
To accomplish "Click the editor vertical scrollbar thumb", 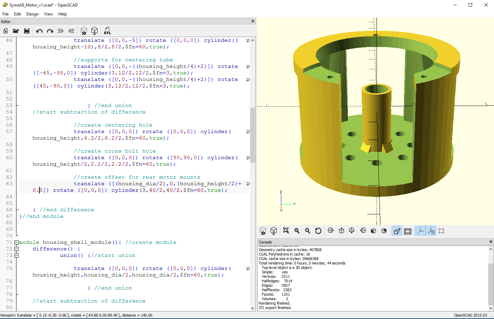I will click(253, 135).
